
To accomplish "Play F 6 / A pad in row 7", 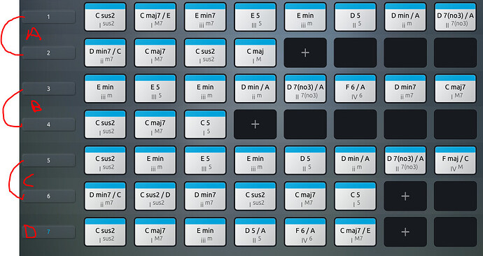I will pos(305,232).
